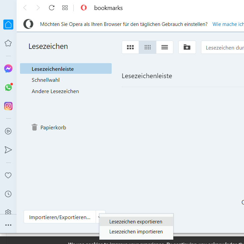Create a new bookmark folder
This screenshot has width=244, height=244.
pyautogui.click(x=187, y=47)
